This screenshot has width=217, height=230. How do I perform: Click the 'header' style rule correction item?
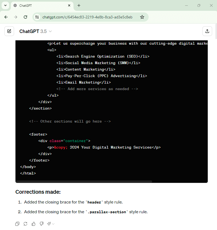click(73, 202)
